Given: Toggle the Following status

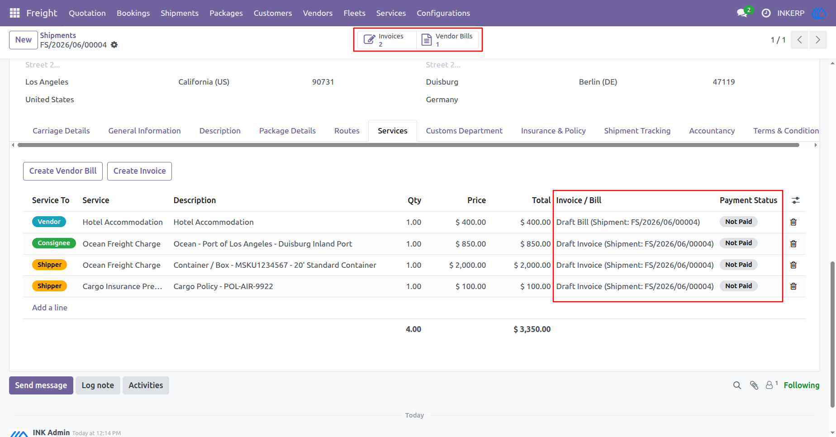Looking at the screenshot, I should (x=801, y=385).
